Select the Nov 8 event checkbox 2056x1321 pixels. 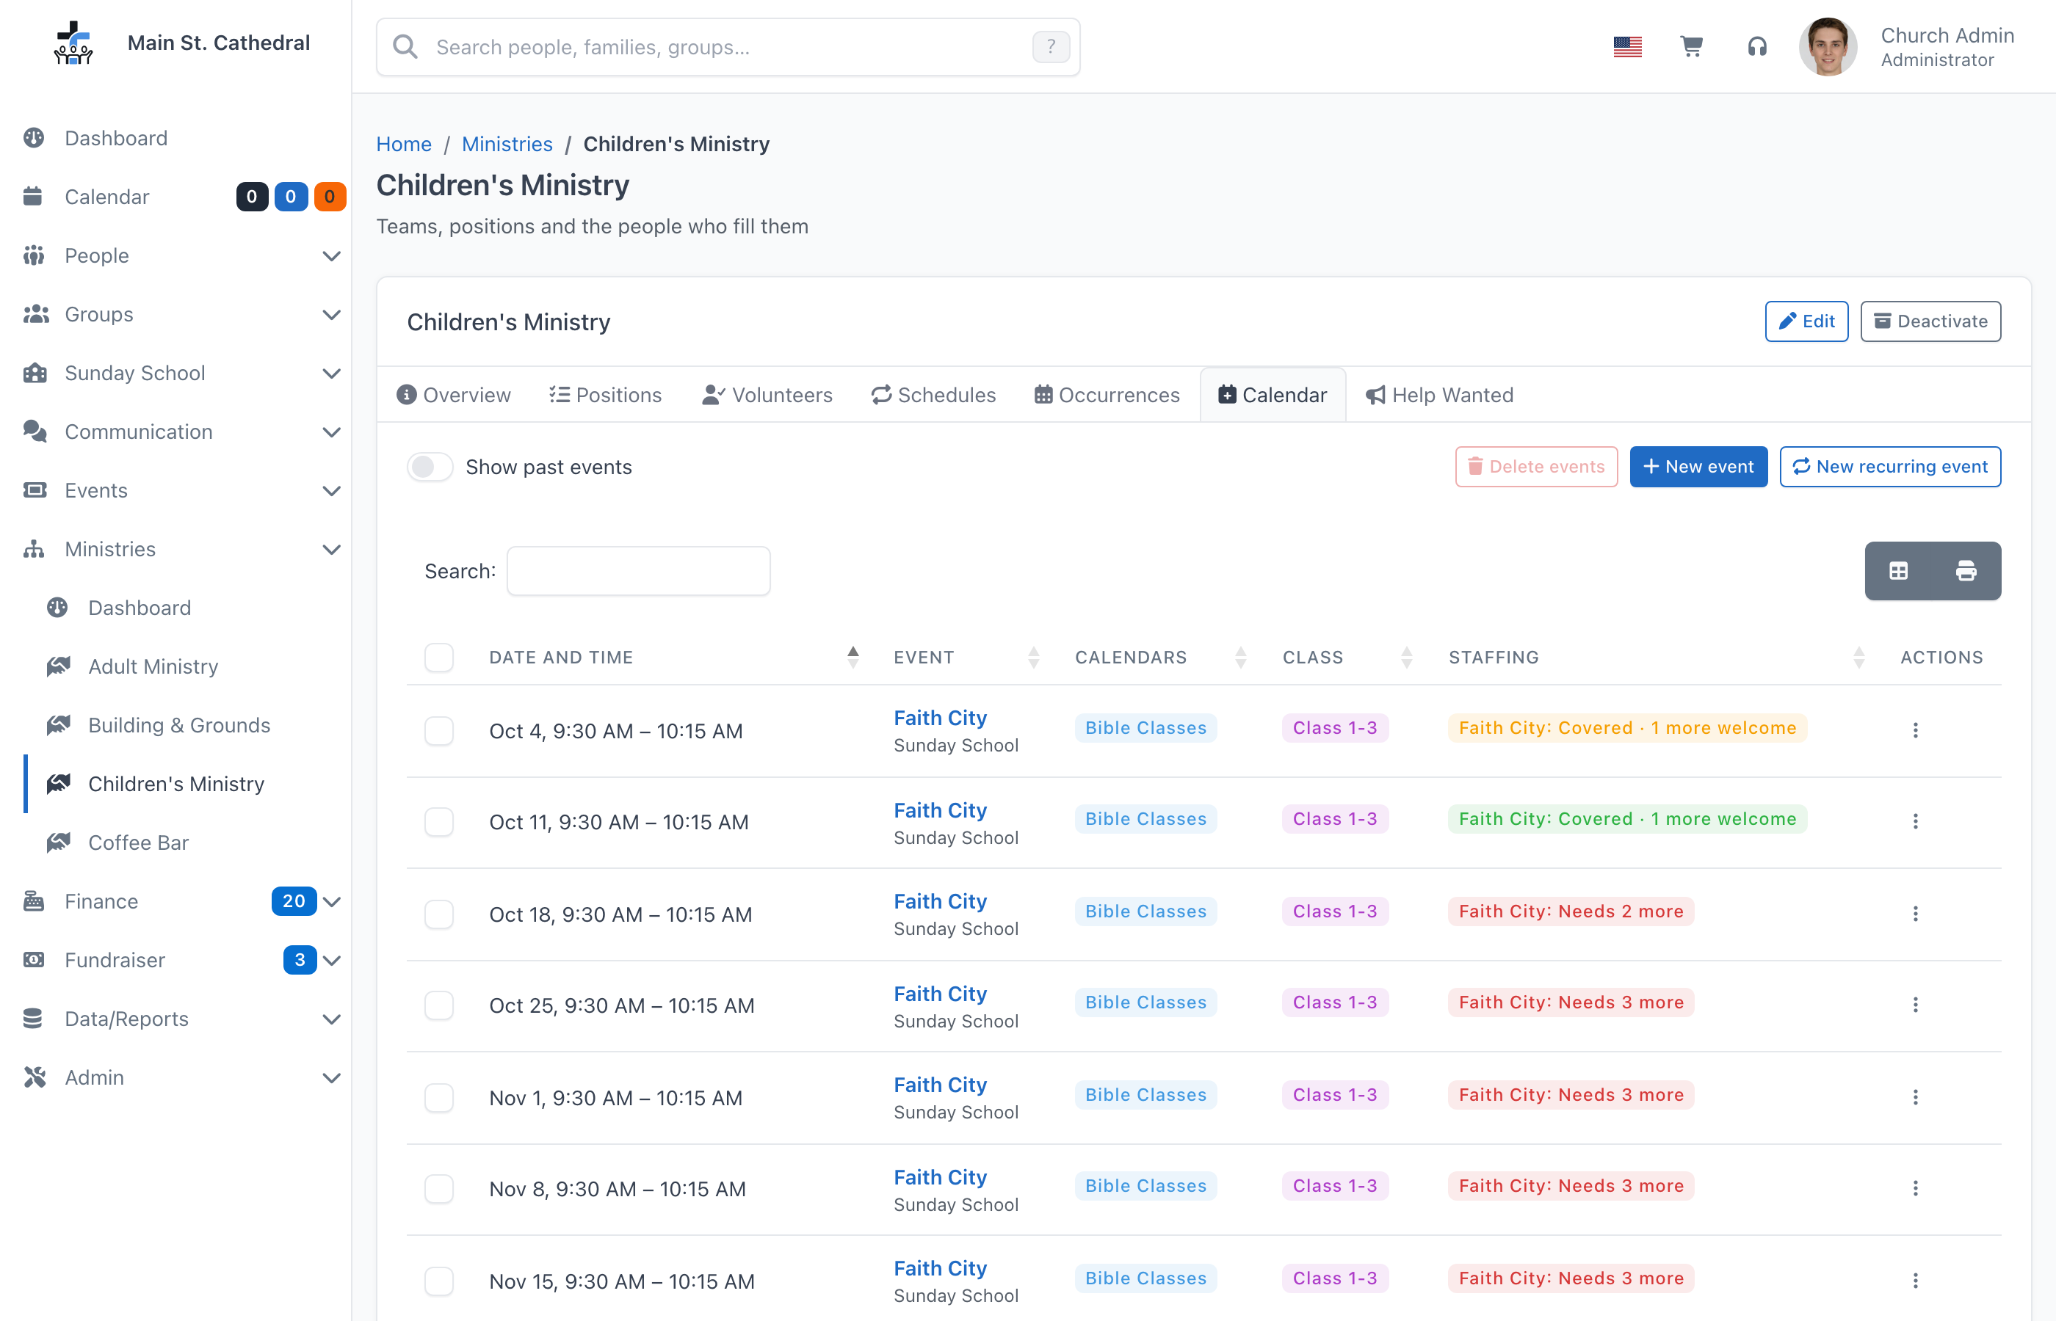(x=438, y=1189)
